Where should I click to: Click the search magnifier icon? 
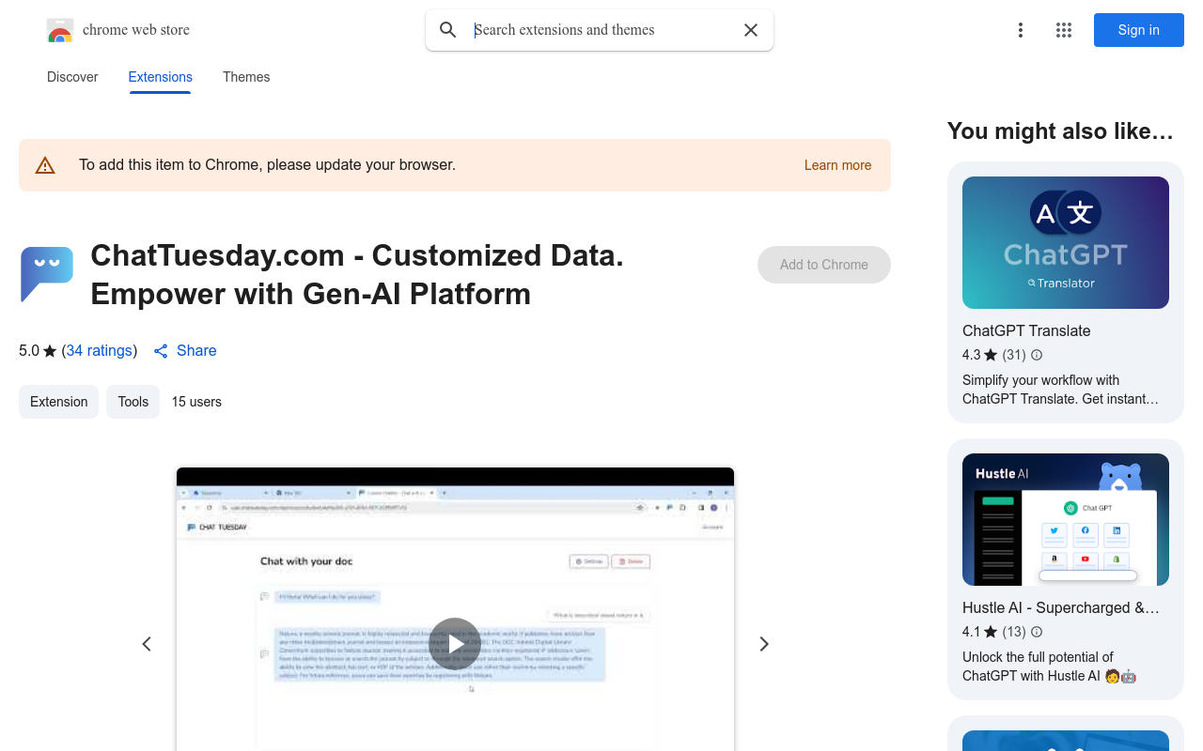(x=448, y=30)
